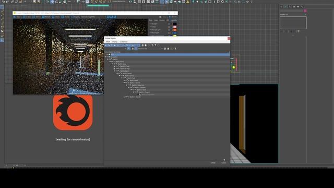Expand the Bip001 L Thigh tree node
334x188 pixels.
pyautogui.click(x=115, y=66)
